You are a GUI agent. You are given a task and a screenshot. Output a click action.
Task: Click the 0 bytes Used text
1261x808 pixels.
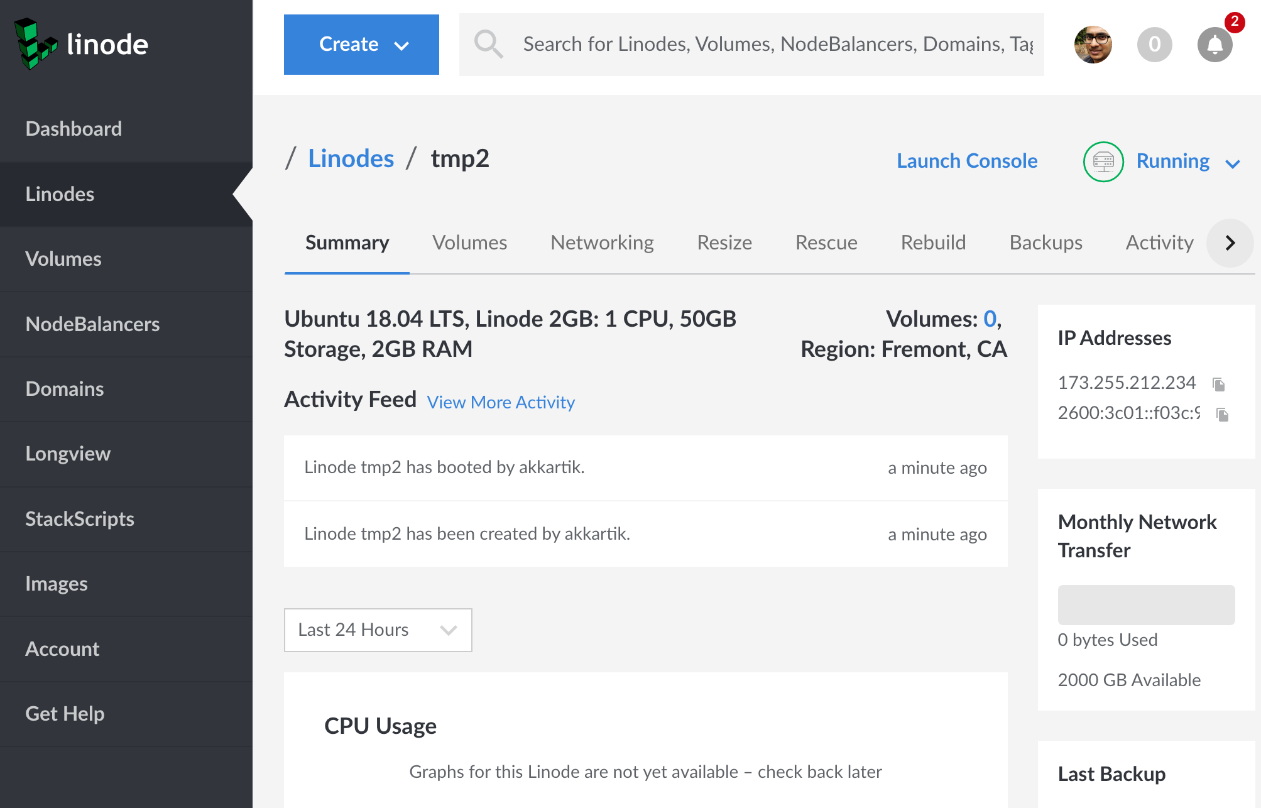click(x=1107, y=640)
